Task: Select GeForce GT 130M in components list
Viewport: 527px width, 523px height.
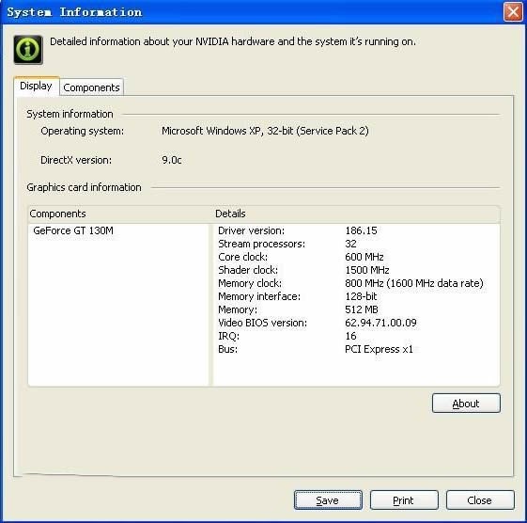Action: click(73, 230)
